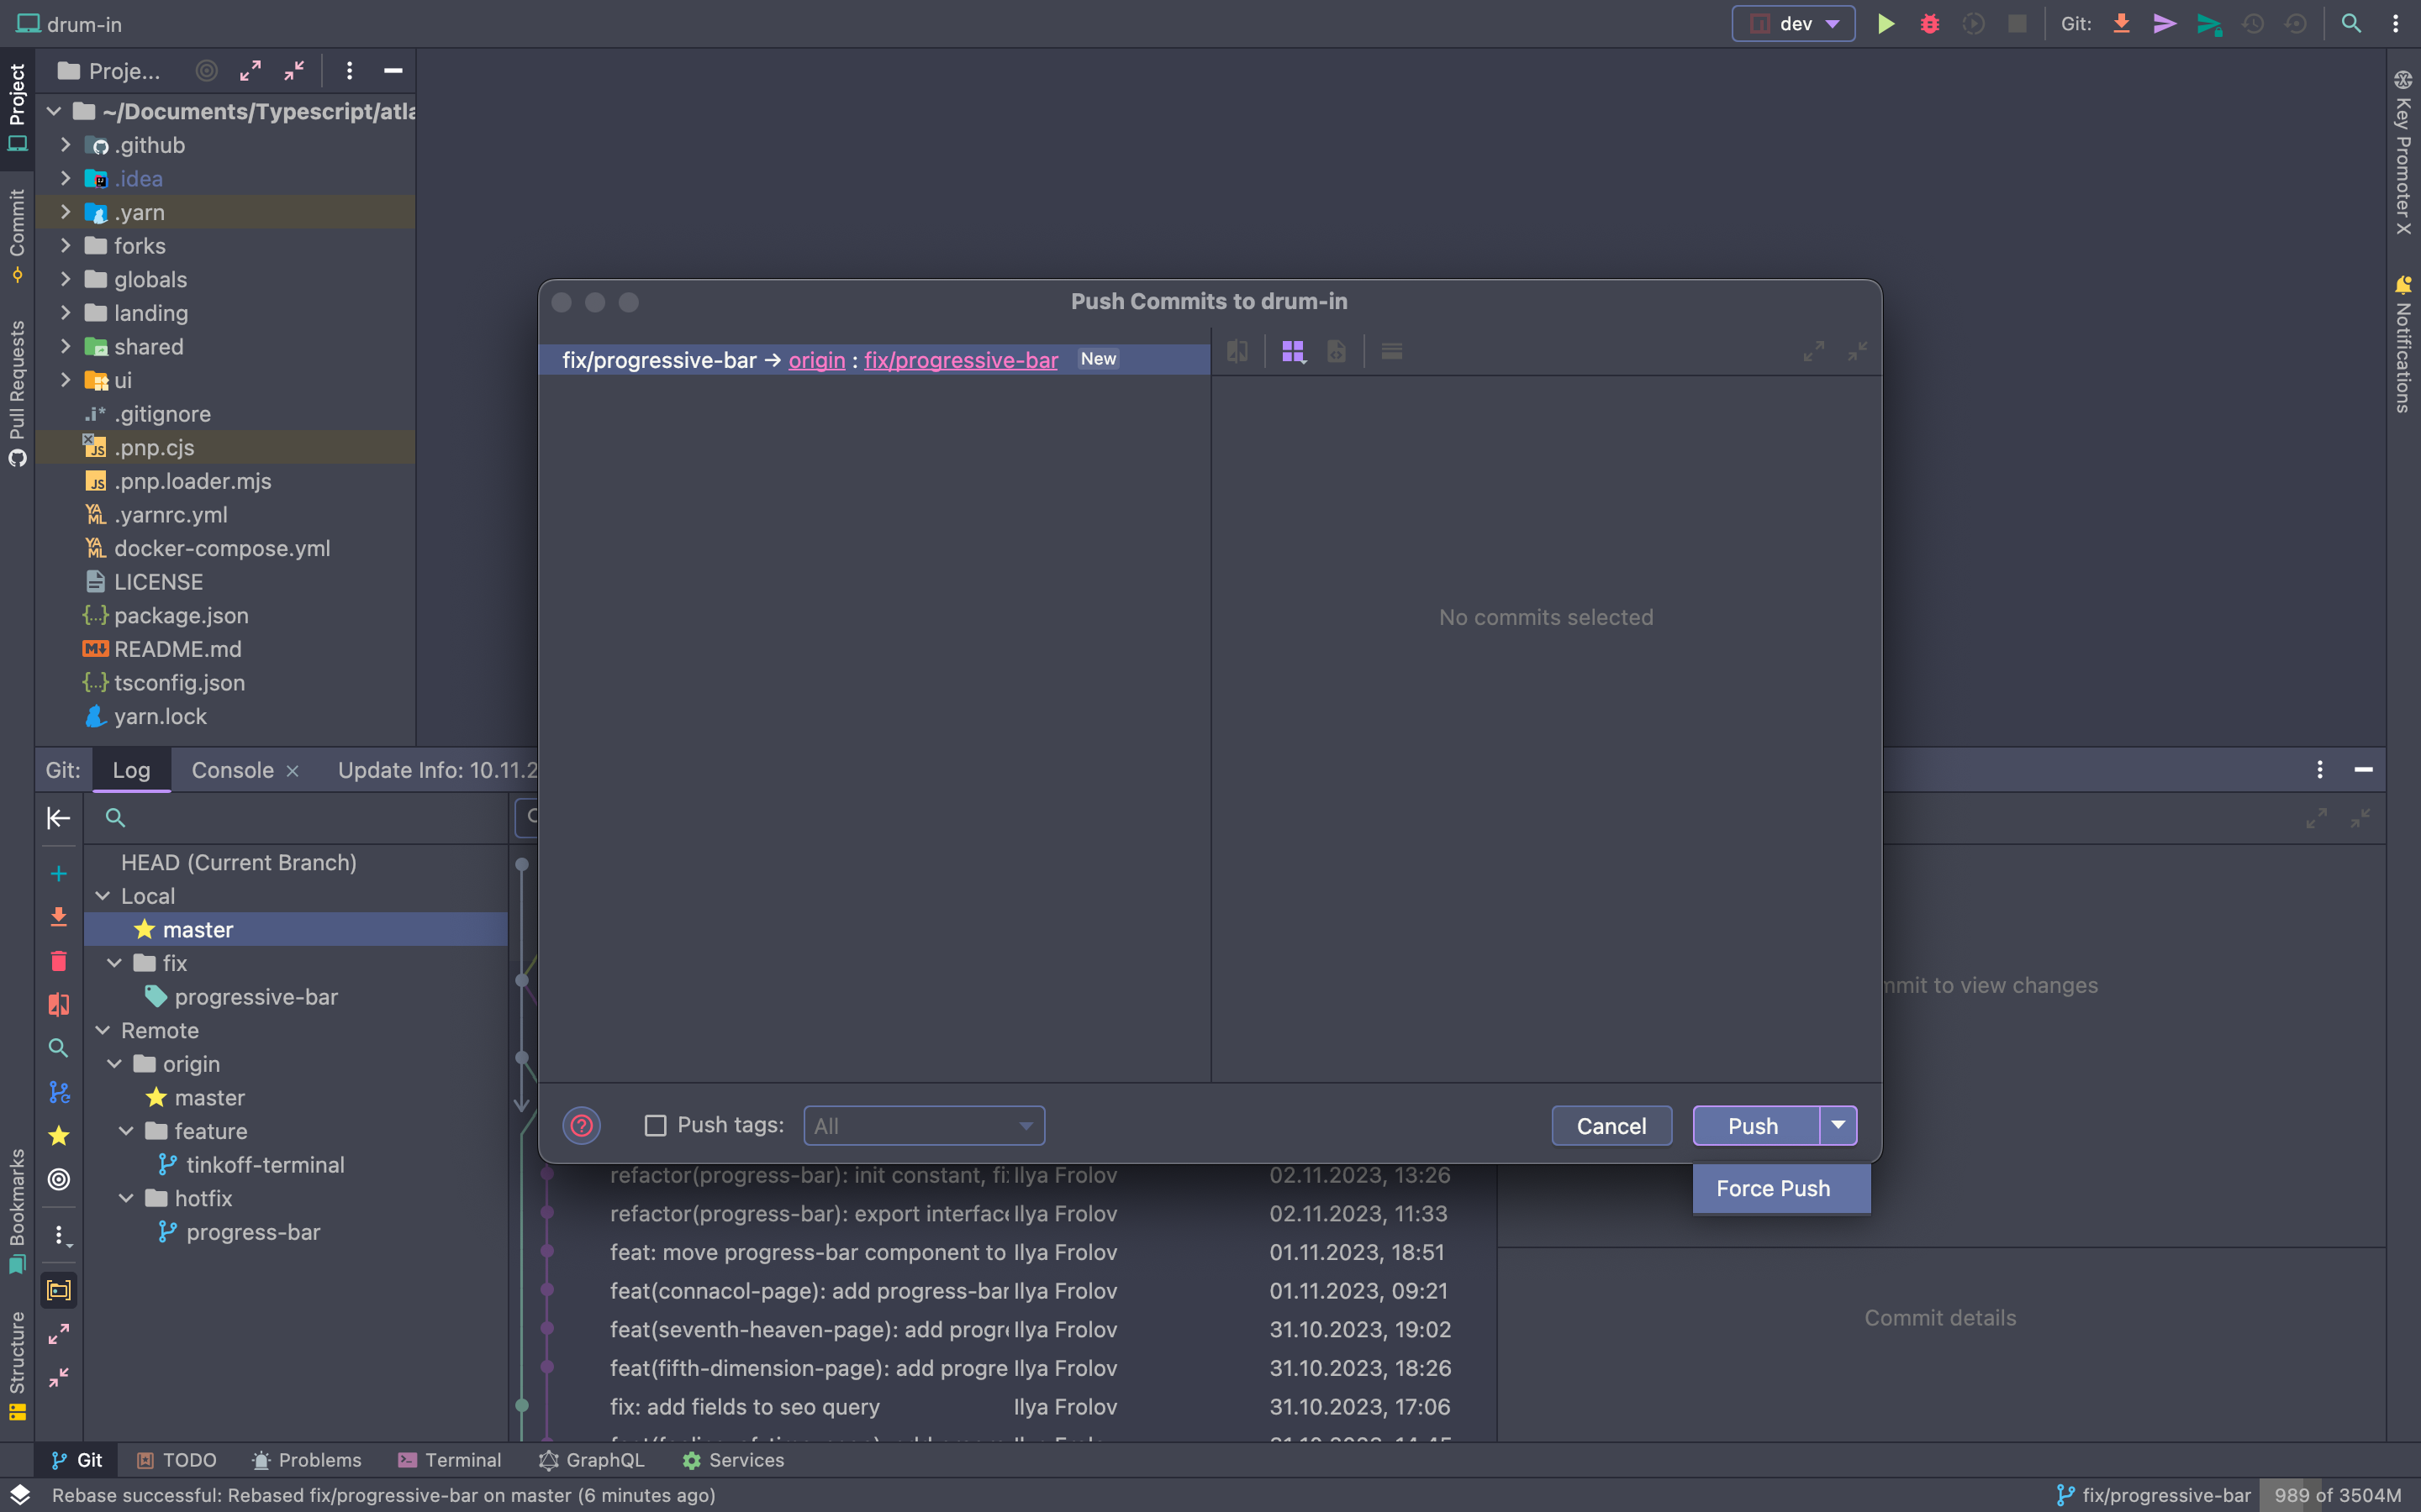Open help in Push Commits dialog
Screen dimensions: 2421x1512
point(581,1126)
